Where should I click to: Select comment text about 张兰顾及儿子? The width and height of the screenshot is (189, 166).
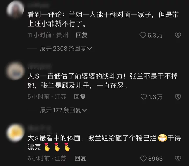point(103,81)
